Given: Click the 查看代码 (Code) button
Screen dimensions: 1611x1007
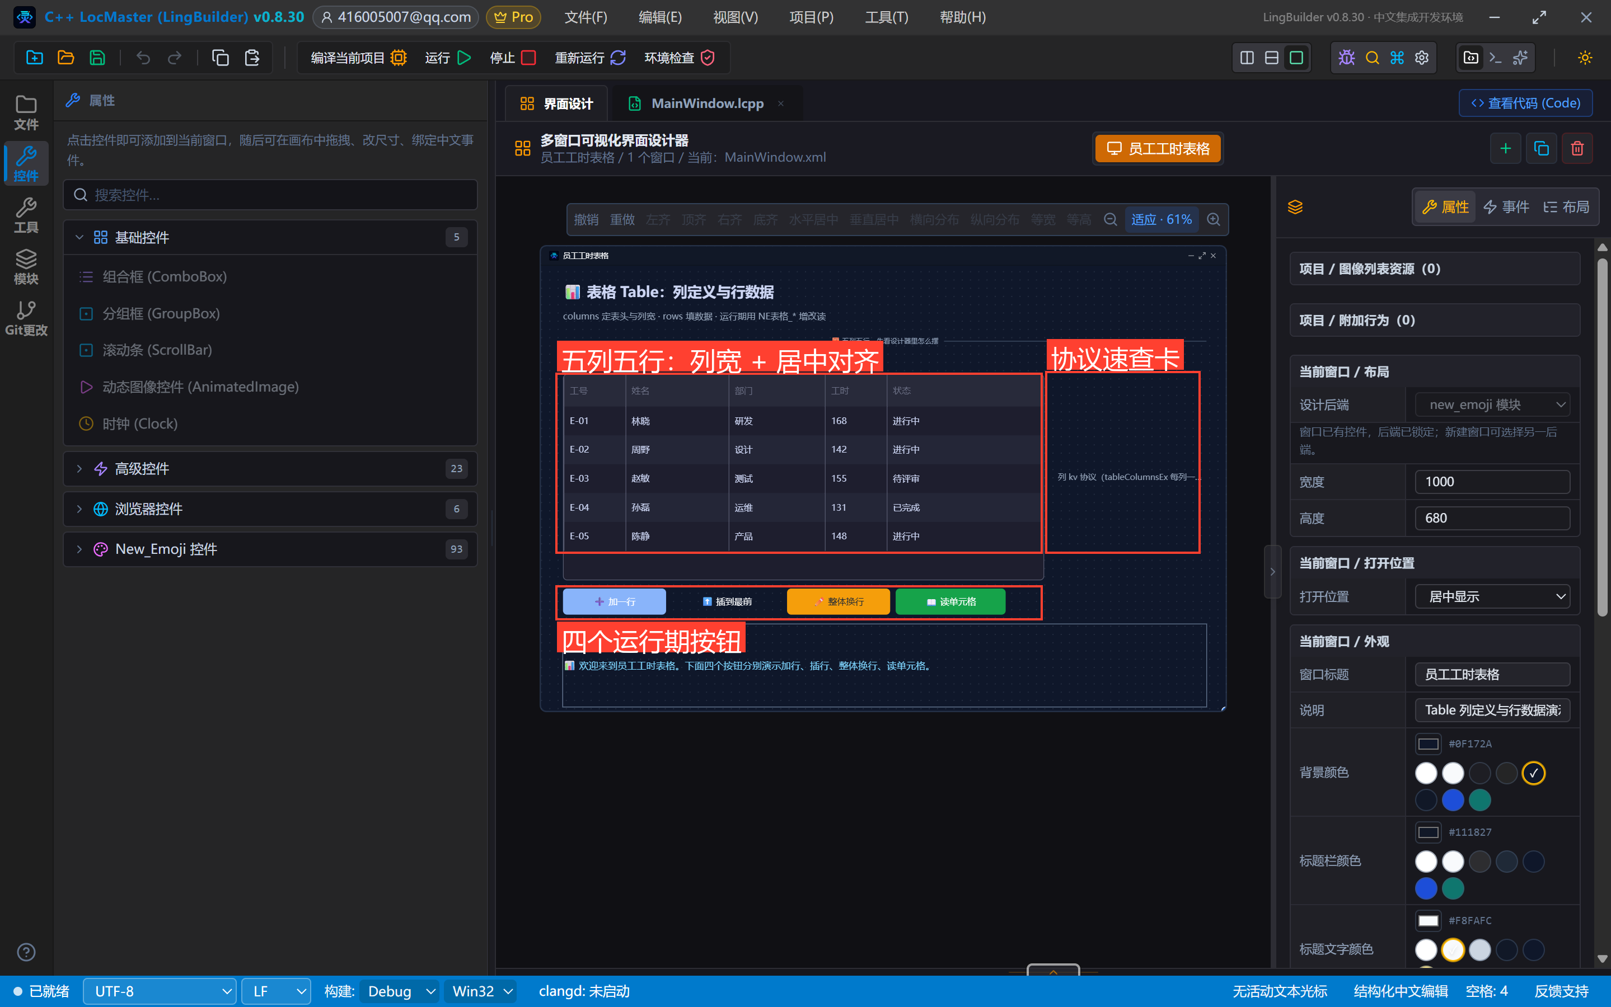Looking at the screenshot, I should coord(1525,103).
